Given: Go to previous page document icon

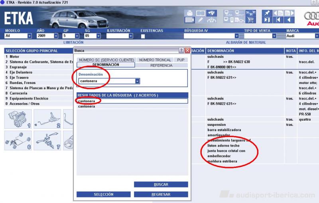Looking at the screenshot, I should click(278, 14).
